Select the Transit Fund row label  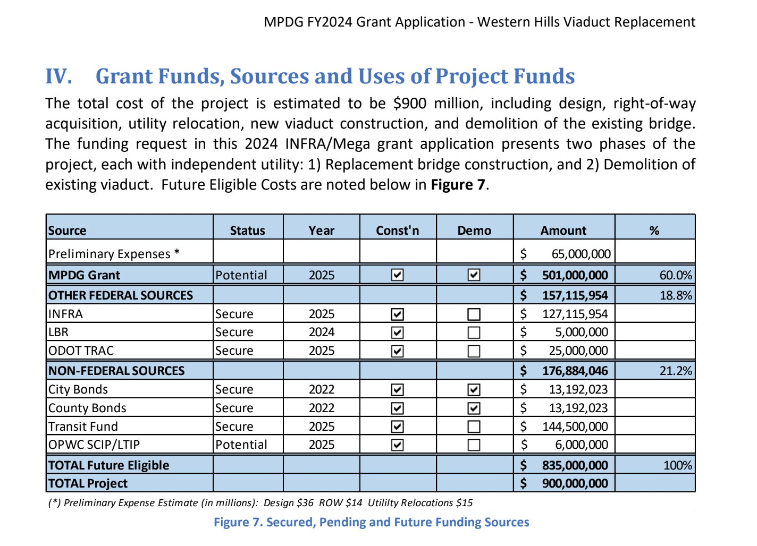pos(83,426)
